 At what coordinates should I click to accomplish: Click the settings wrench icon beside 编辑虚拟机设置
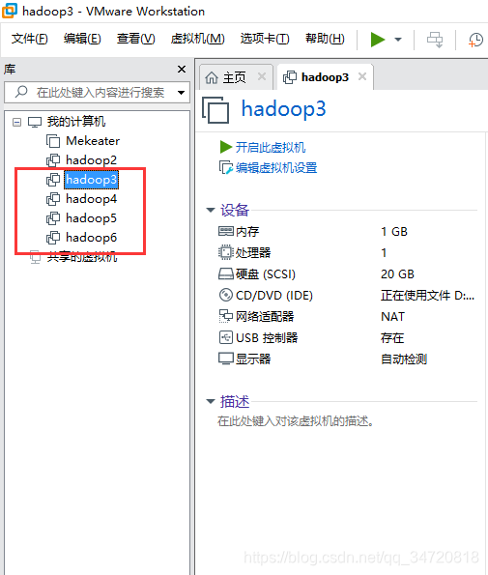[x=226, y=167]
